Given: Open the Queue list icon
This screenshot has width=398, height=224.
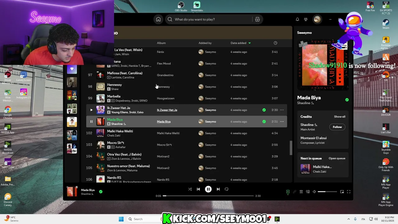Looking at the screenshot, I should click(x=301, y=192).
